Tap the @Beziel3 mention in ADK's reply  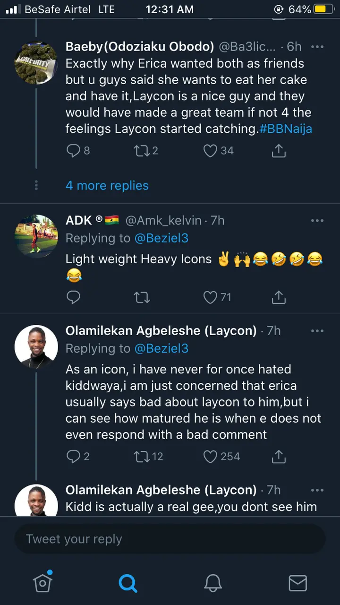tap(161, 239)
